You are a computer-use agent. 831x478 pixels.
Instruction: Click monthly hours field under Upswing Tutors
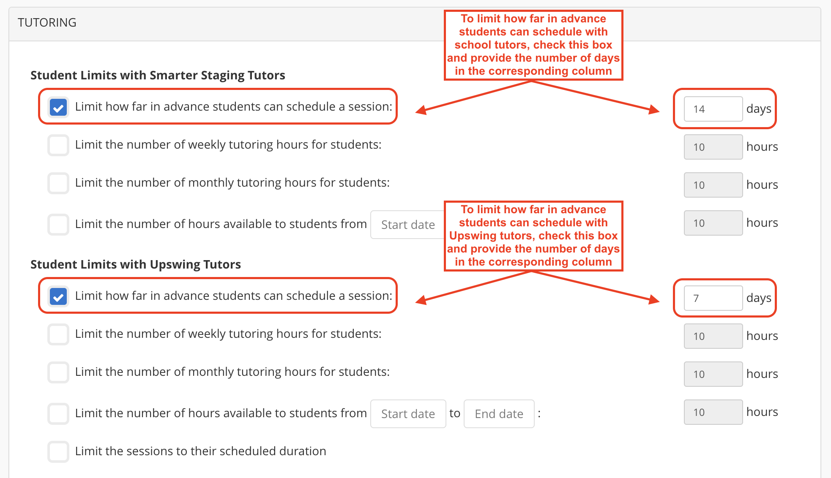coord(713,374)
